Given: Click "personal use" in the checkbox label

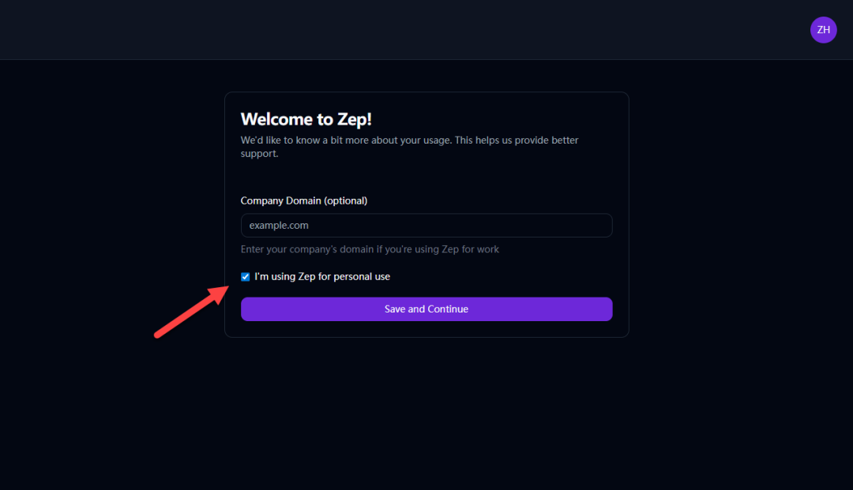Looking at the screenshot, I should pyautogui.click(x=362, y=277).
